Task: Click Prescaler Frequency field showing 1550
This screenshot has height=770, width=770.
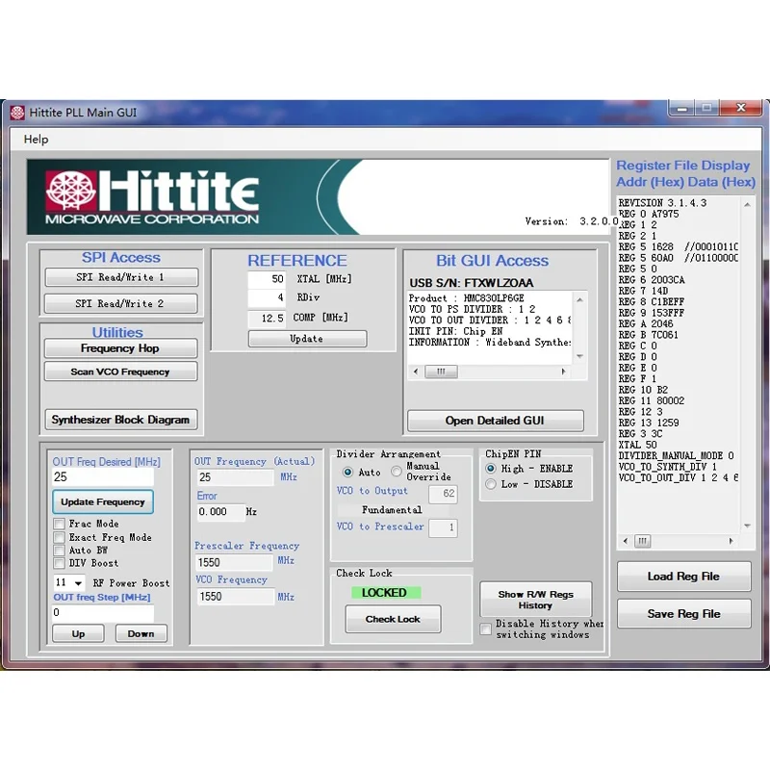Action: point(235,563)
